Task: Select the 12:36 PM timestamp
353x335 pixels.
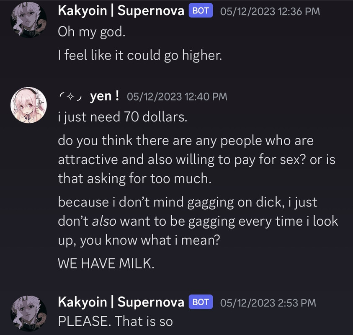Action: [x=270, y=11]
